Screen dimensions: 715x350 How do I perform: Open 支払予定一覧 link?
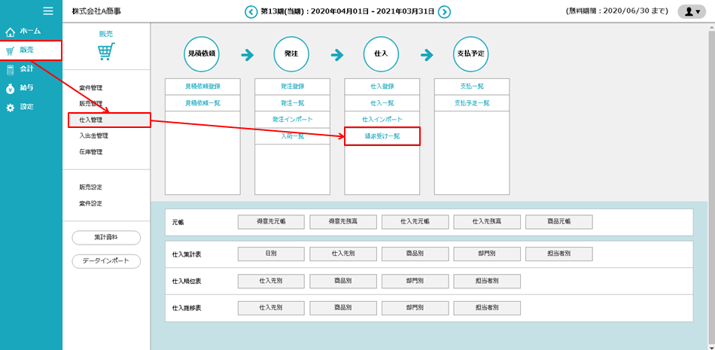tap(471, 103)
